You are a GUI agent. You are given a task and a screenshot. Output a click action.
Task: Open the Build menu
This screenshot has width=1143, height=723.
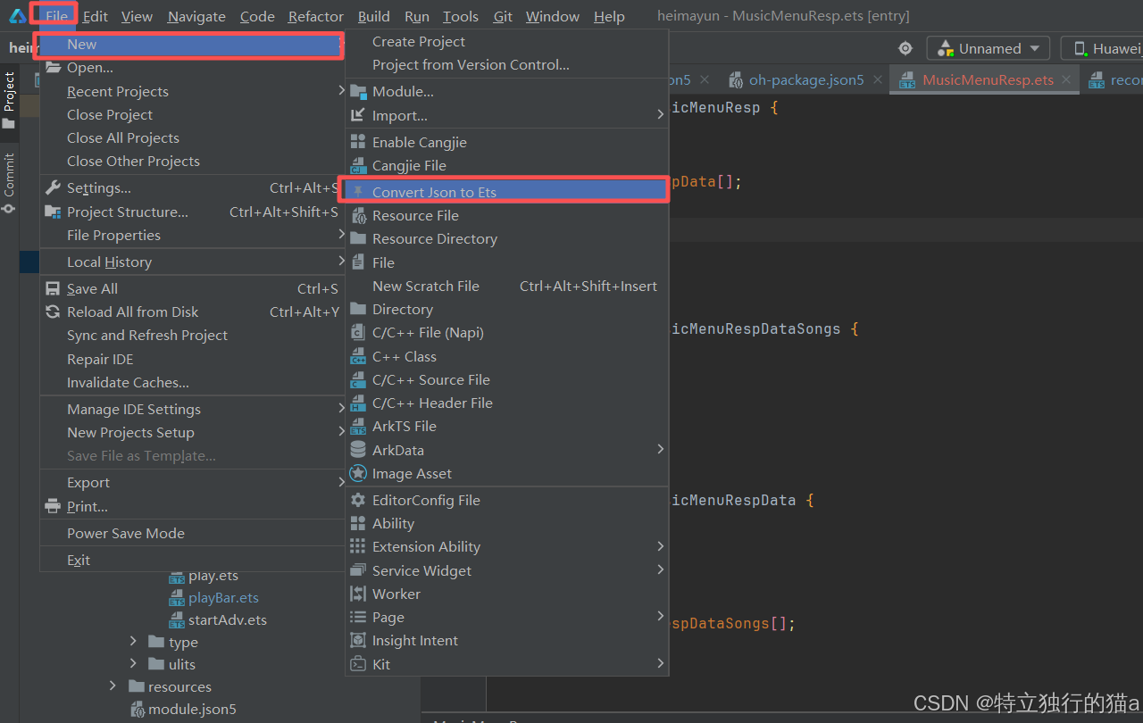click(x=373, y=16)
